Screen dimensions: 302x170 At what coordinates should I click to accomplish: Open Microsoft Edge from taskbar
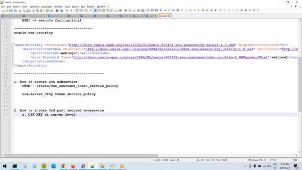click(x=53, y=166)
